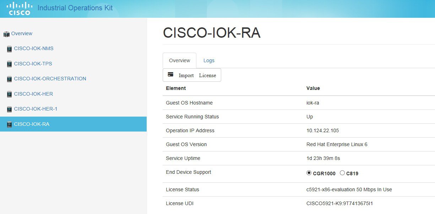Open CISCO-IOK-TPS in the sidebar
The width and height of the screenshot is (435, 214).
(33, 64)
